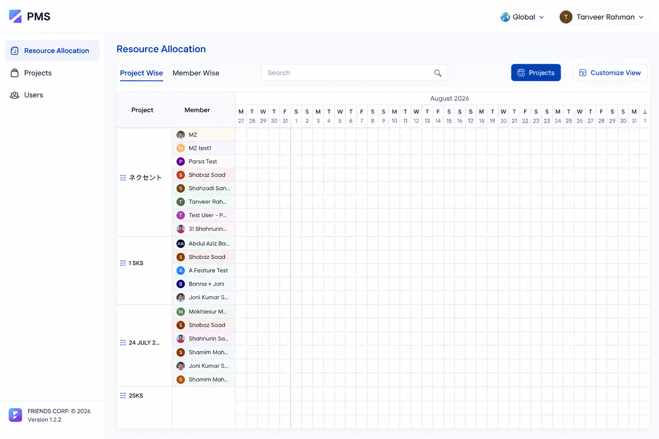Click the Version 1.2.2 footer text
Viewport: 659px width, 439px height.
point(45,420)
